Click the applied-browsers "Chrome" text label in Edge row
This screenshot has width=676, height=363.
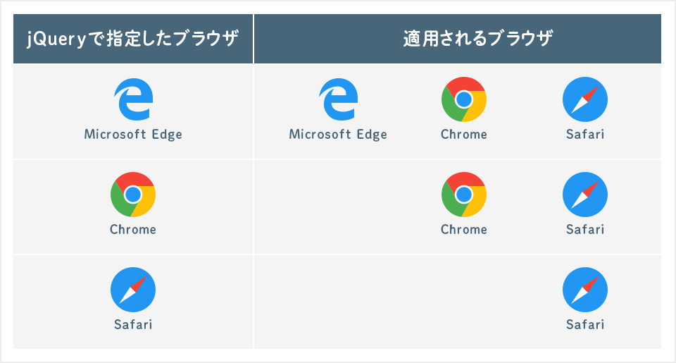click(x=463, y=135)
